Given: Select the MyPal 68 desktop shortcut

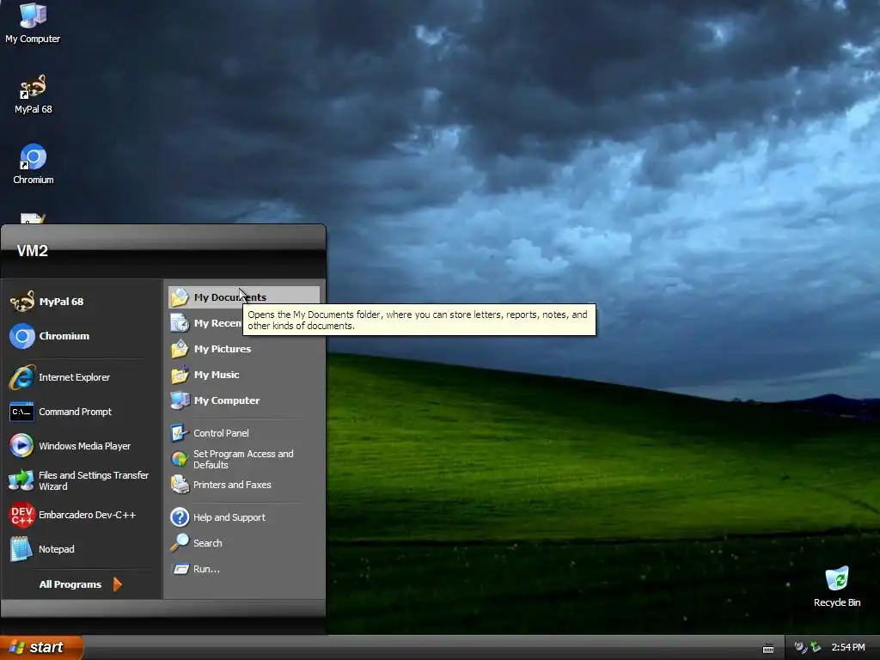Looking at the screenshot, I should [x=34, y=95].
